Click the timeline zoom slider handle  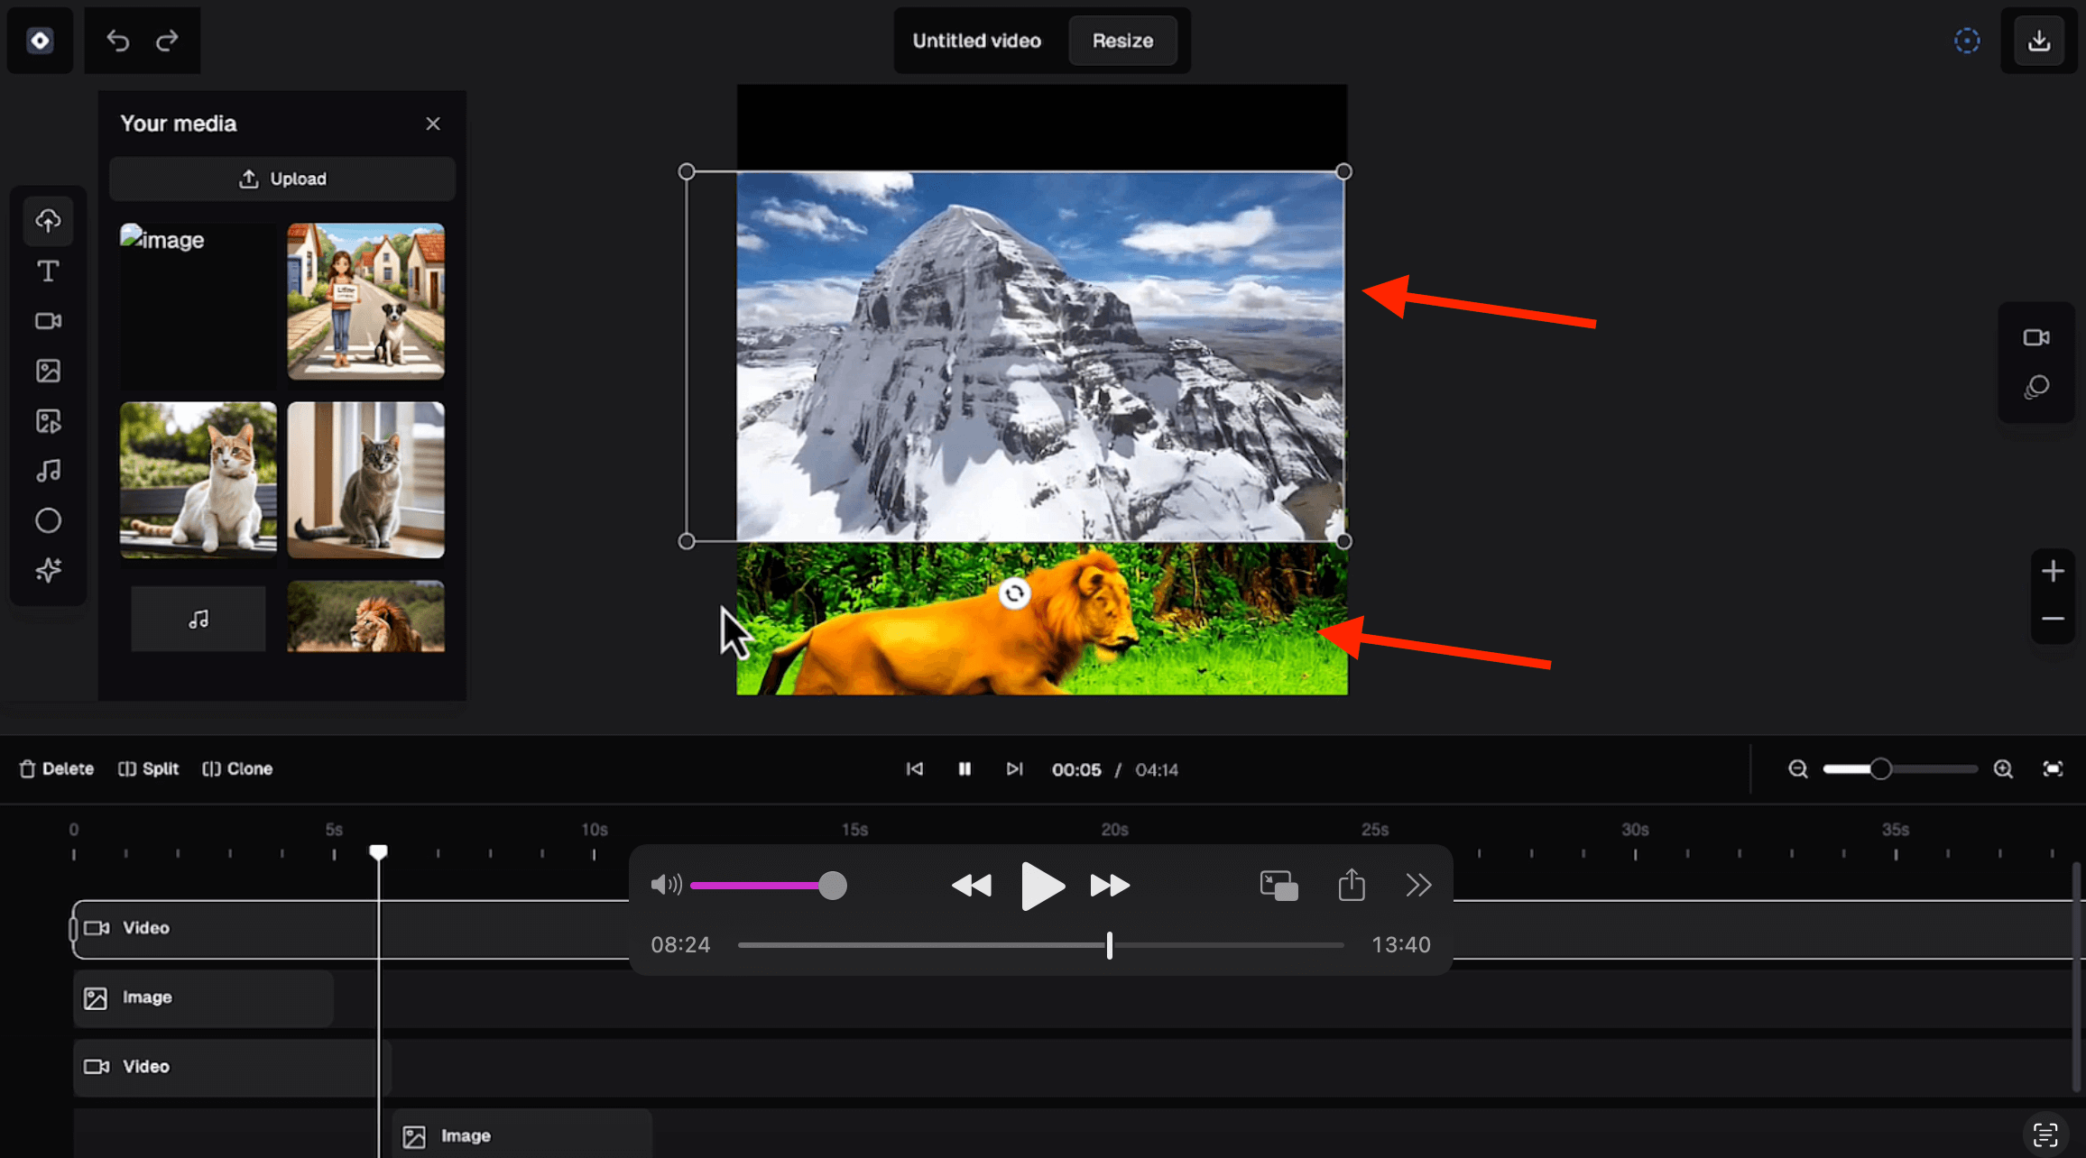[1880, 768]
